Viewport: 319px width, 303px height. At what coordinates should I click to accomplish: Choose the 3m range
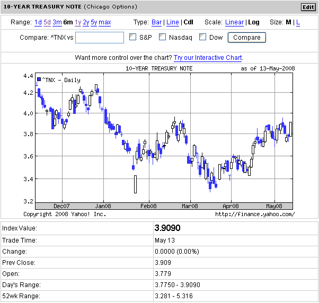57,22
